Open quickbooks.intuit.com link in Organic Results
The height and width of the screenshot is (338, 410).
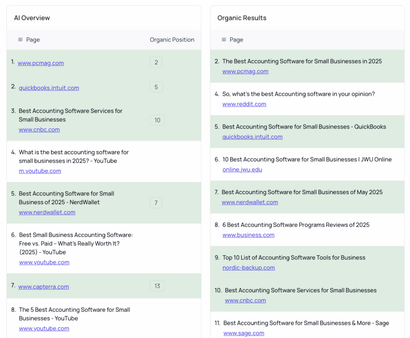point(252,137)
